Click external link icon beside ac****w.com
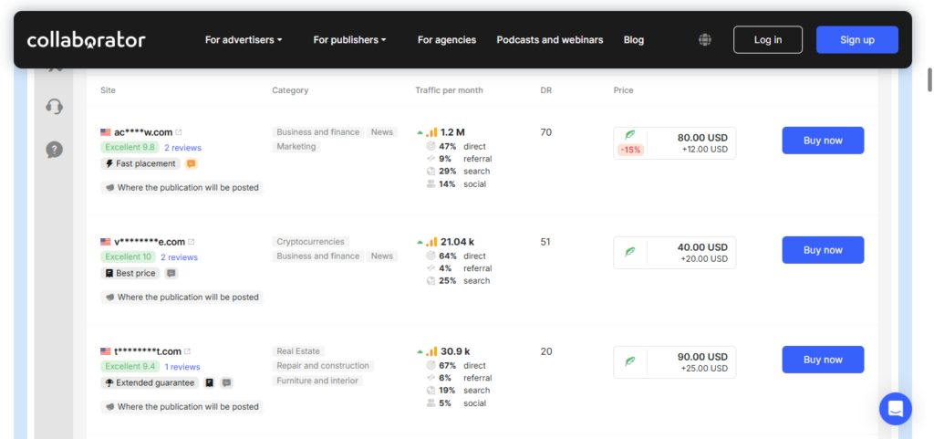934x439 pixels. click(179, 132)
